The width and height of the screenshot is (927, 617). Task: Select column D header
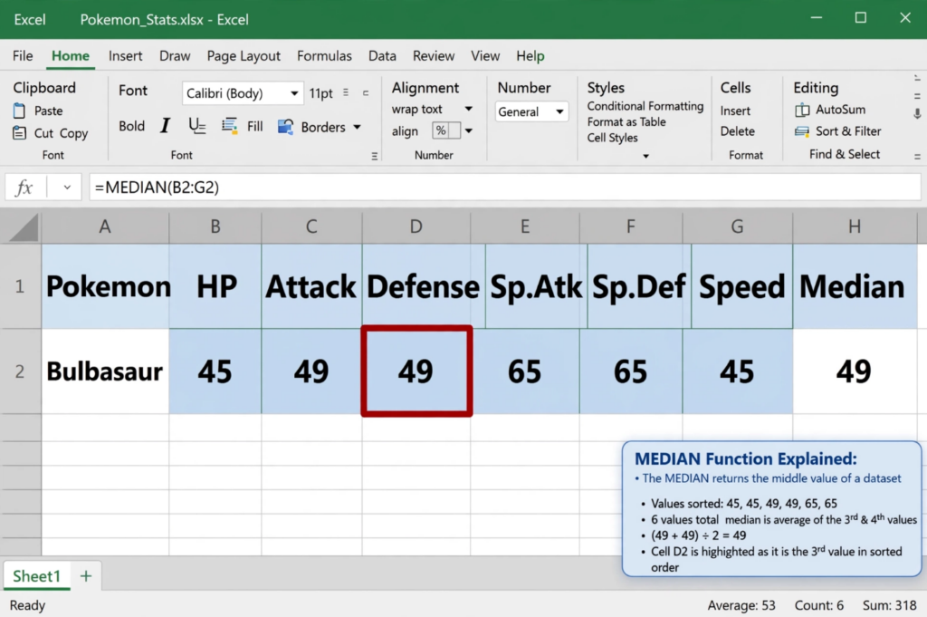[x=416, y=227]
